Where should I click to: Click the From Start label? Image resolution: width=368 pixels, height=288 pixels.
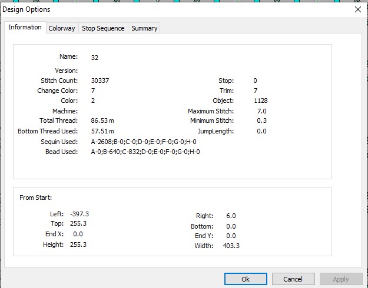(x=36, y=197)
